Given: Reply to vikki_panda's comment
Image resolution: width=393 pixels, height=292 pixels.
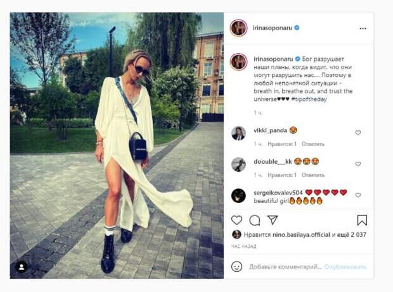Looking at the screenshot, I should tap(312, 144).
